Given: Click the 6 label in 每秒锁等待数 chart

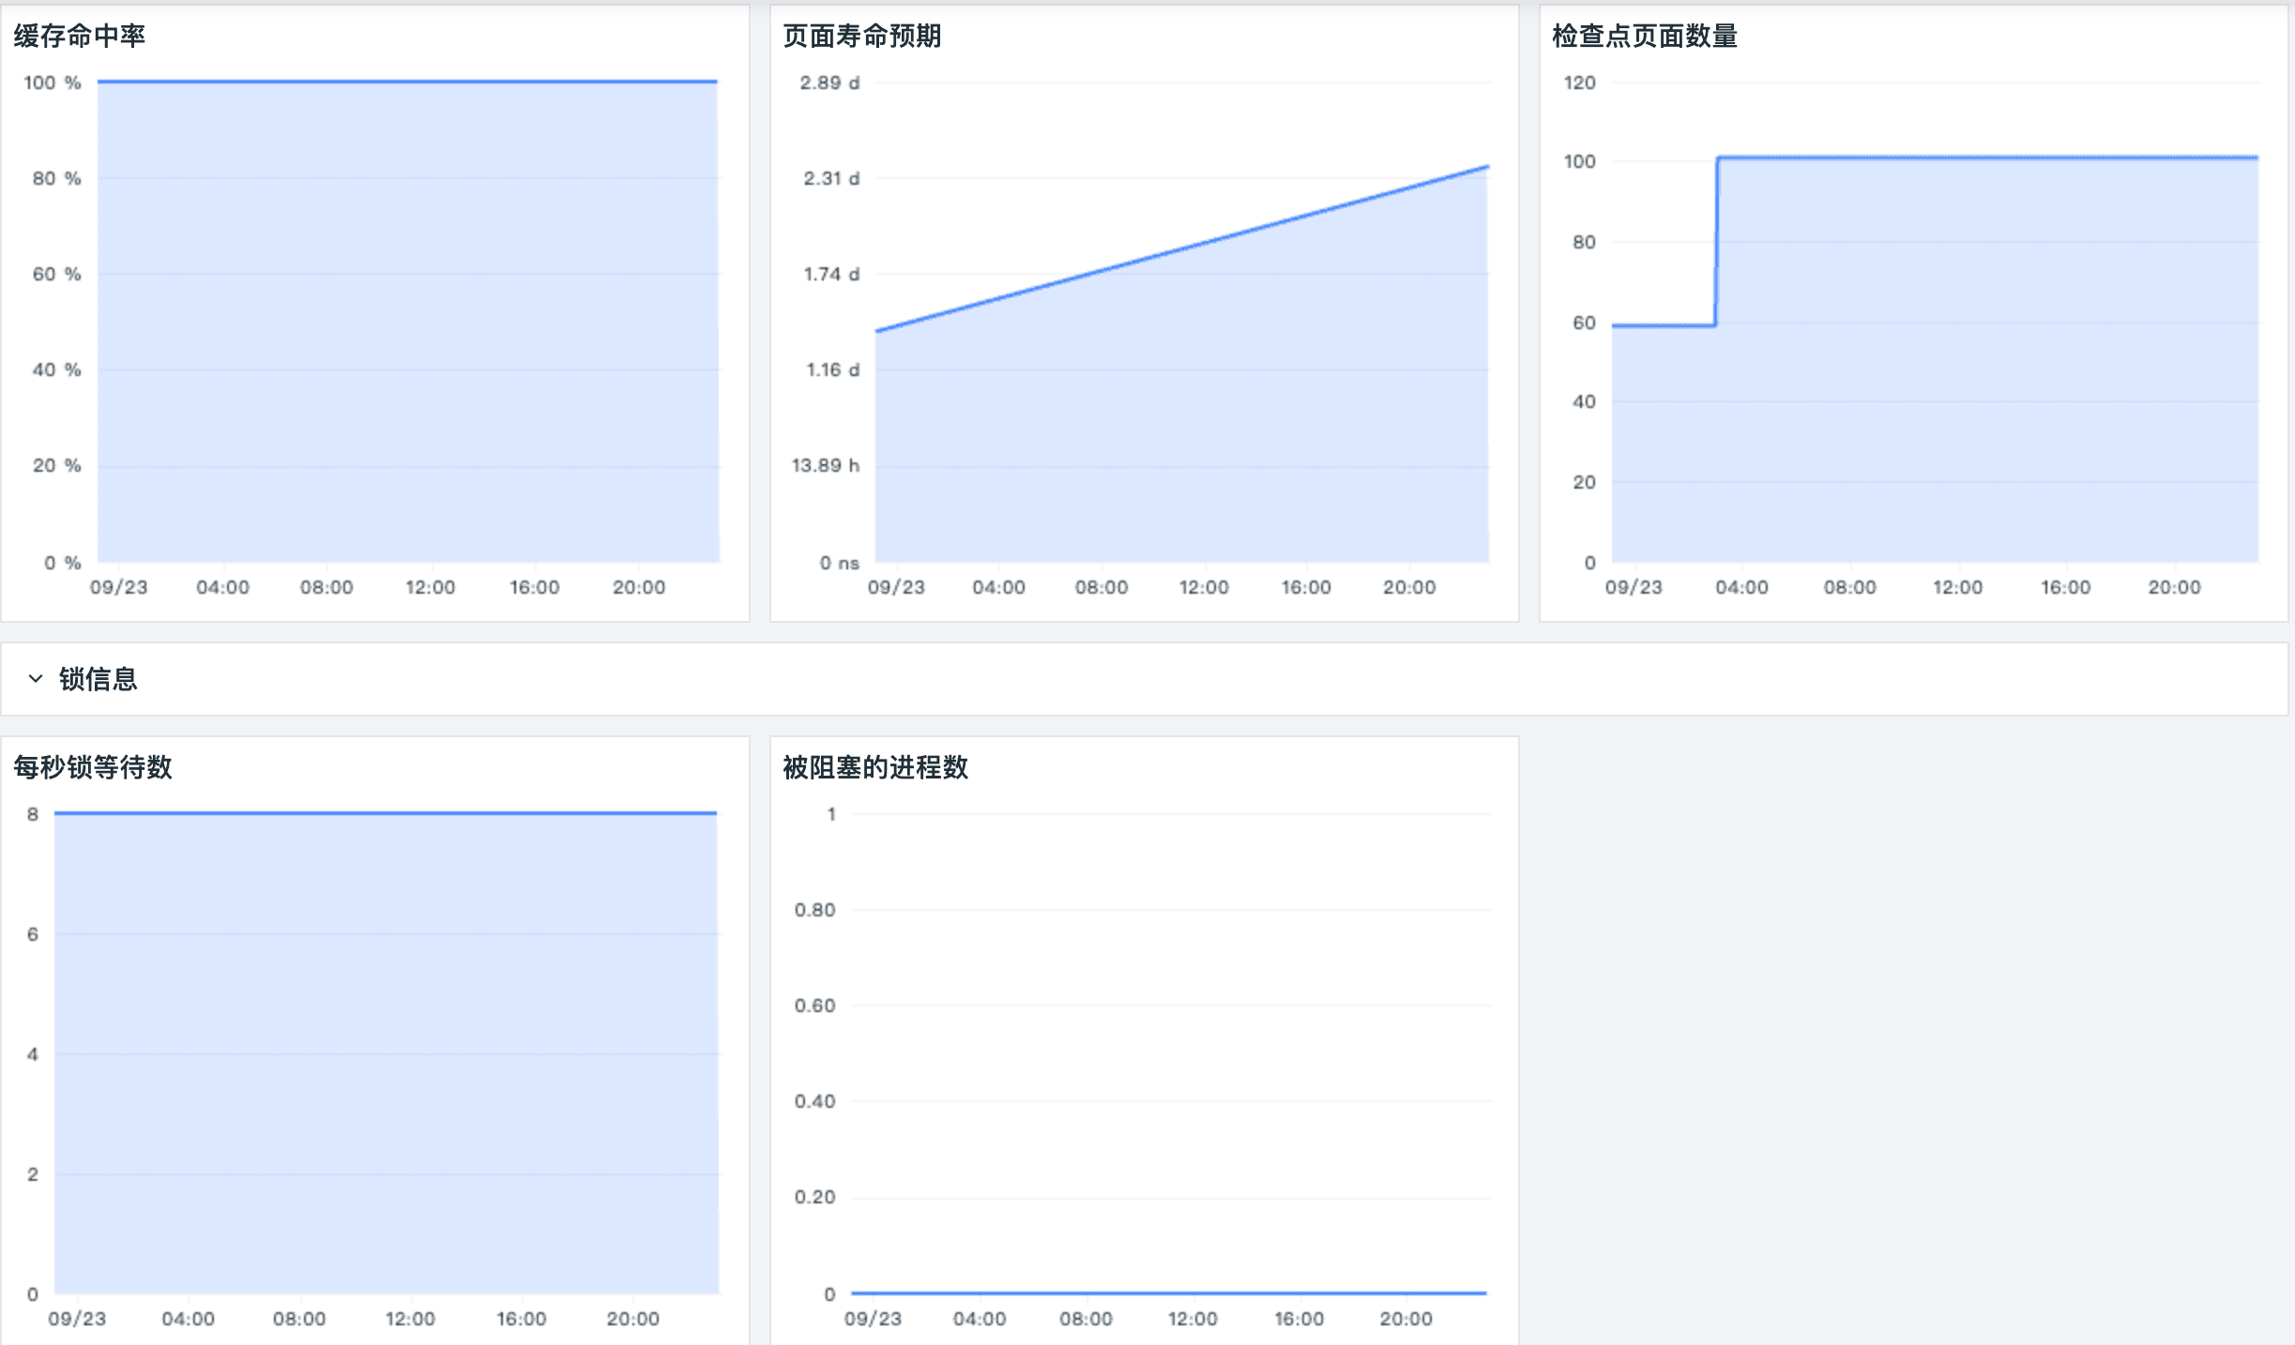Looking at the screenshot, I should pyautogui.click(x=33, y=934).
